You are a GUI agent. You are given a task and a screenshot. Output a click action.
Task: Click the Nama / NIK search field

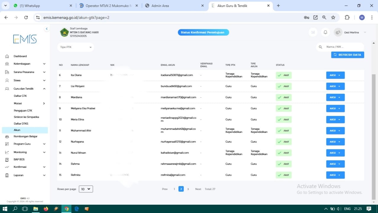pyautogui.click(x=343, y=47)
